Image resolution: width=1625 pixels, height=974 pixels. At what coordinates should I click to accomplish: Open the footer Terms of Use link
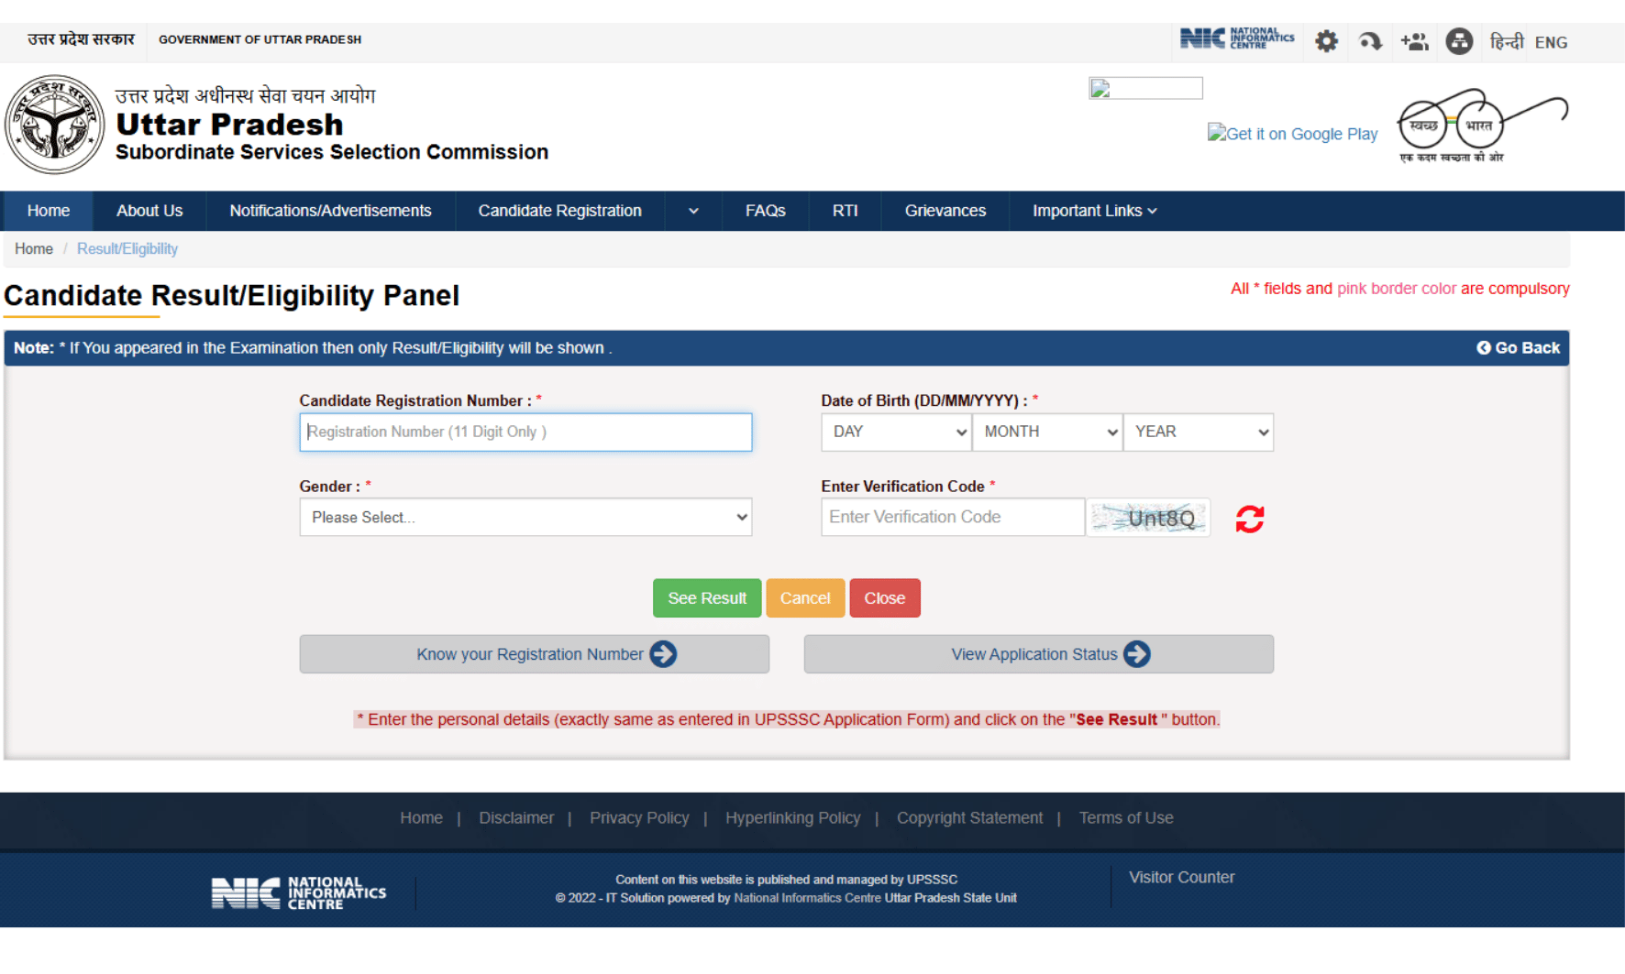coord(1126,818)
